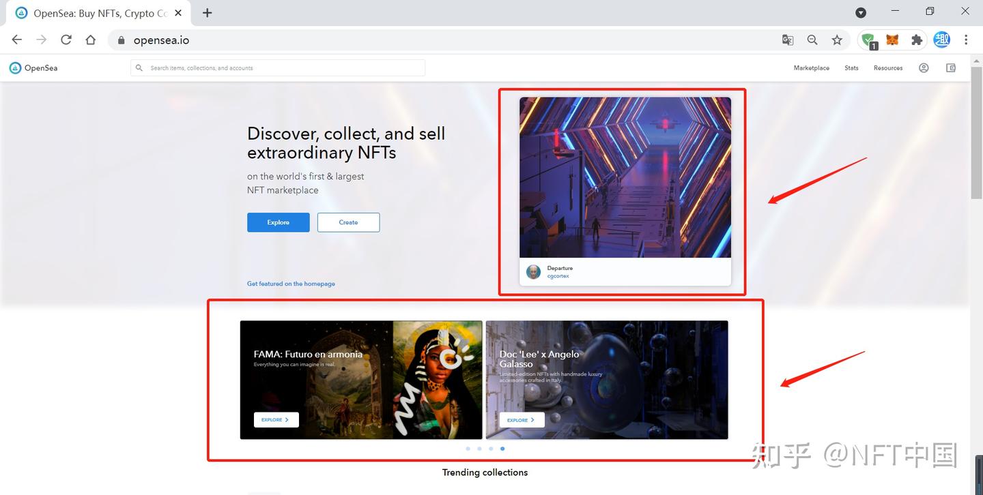Open the account profile icon in OpenSea header
The height and width of the screenshot is (495, 983).
click(924, 68)
